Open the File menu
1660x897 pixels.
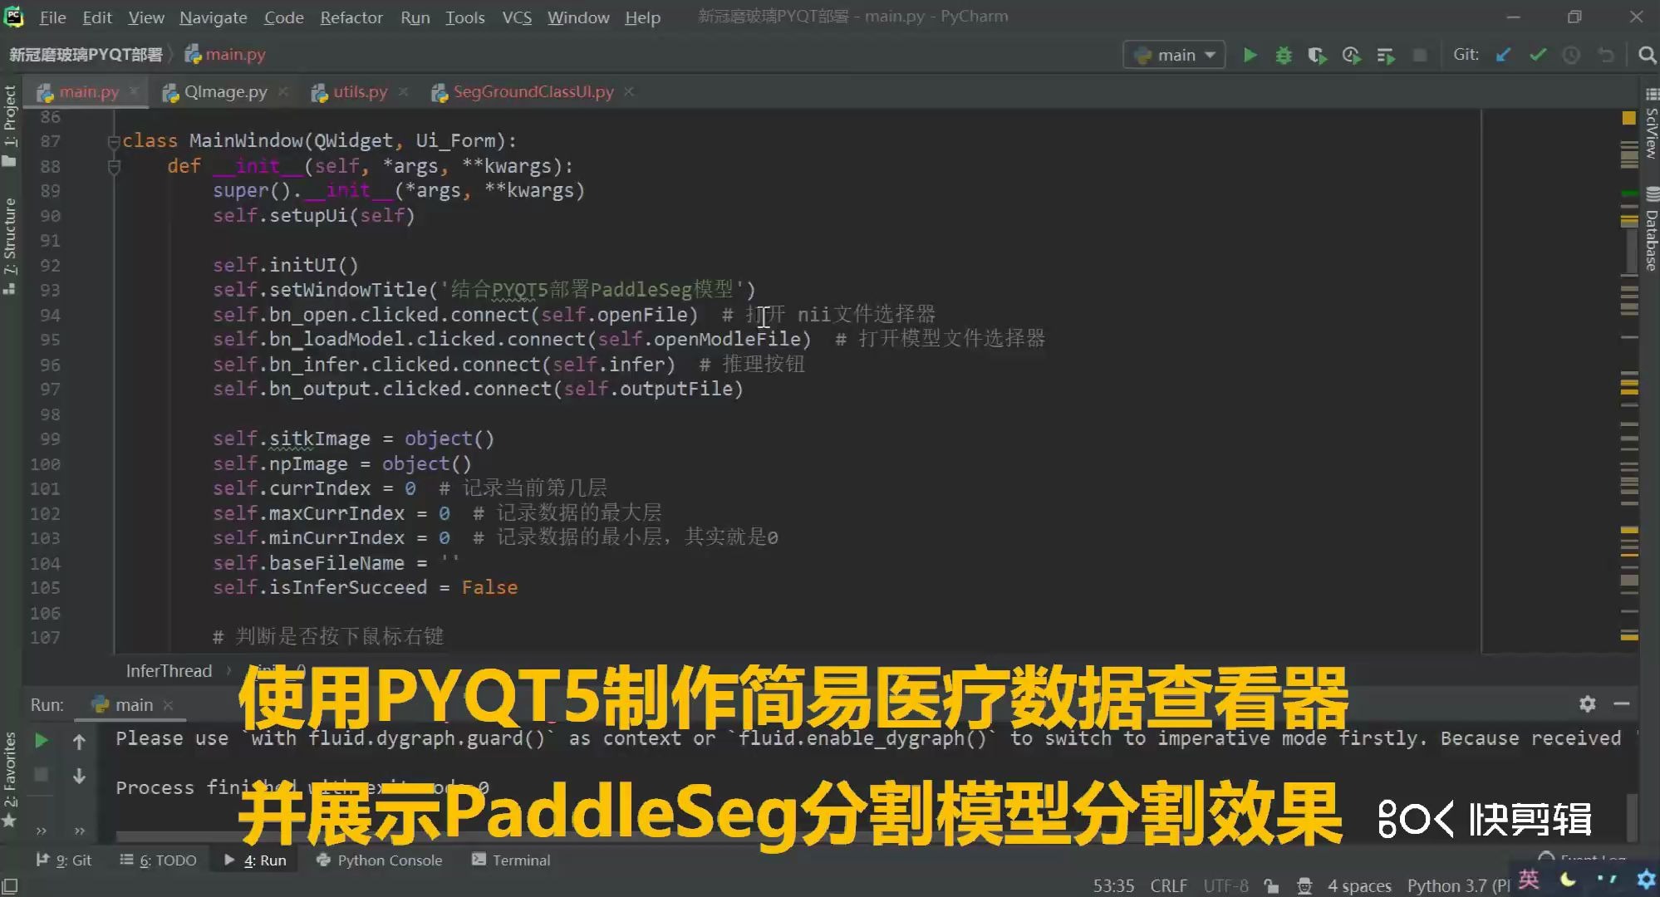[52, 17]
